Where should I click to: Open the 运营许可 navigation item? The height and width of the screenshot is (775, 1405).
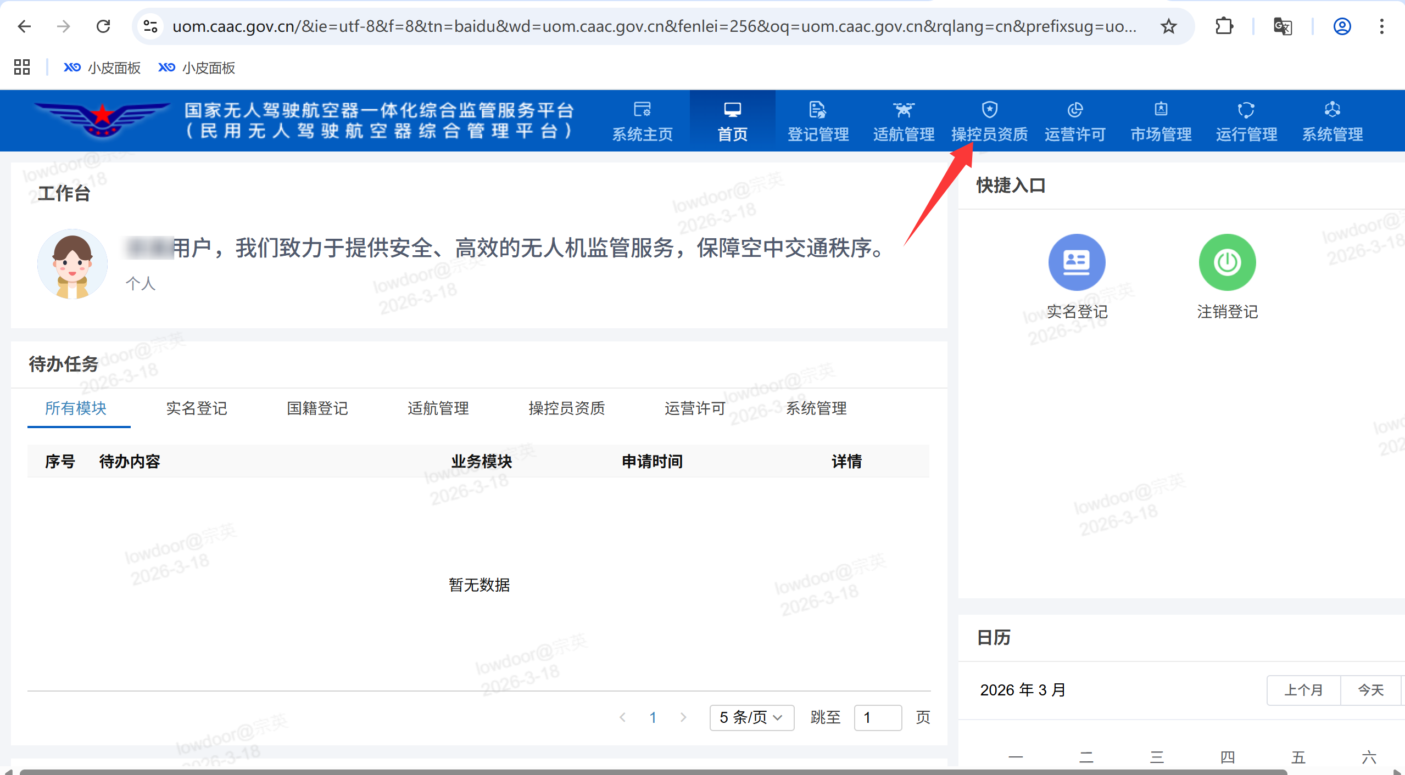(1075, 121)
